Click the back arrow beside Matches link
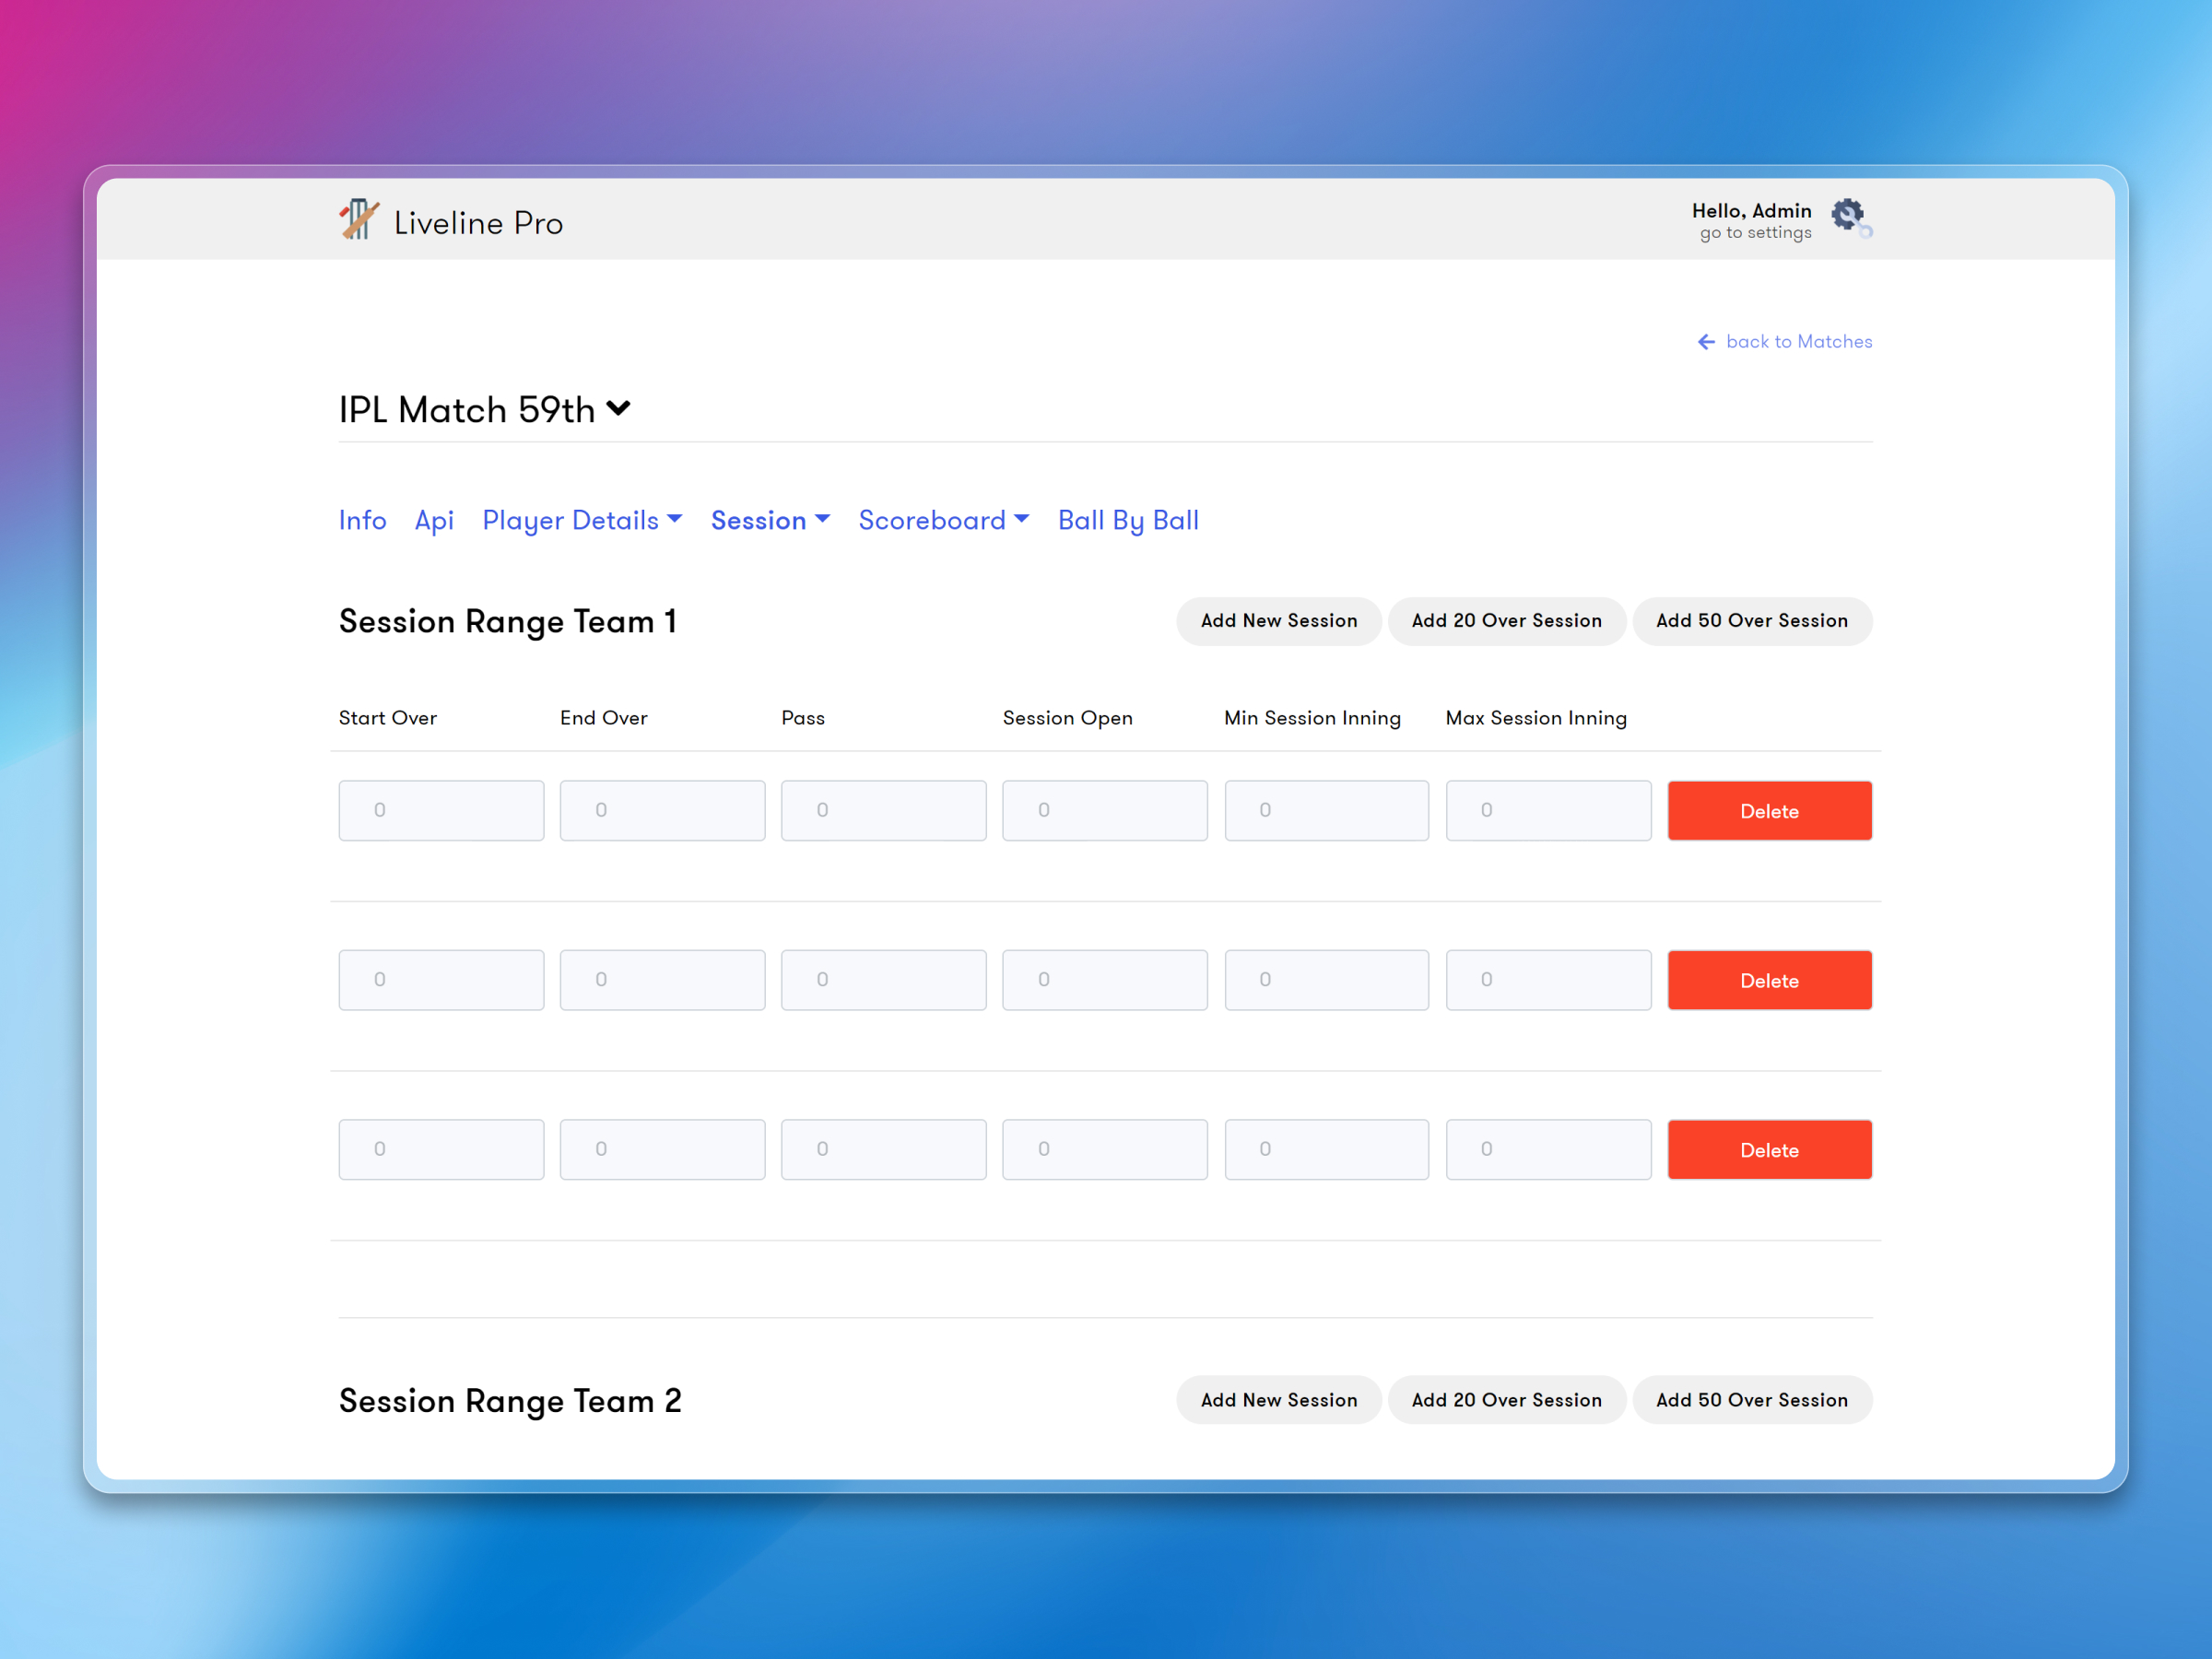The width and height of the screenshot is (2212, 1659). coord(1706,341)
